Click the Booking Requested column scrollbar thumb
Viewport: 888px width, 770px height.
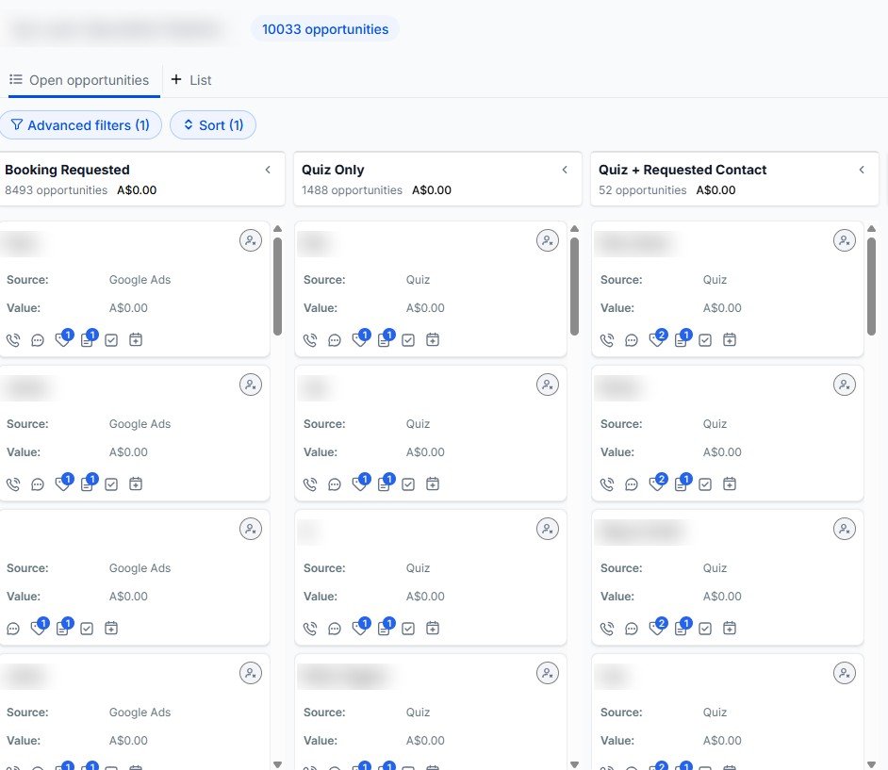[277, 287]
